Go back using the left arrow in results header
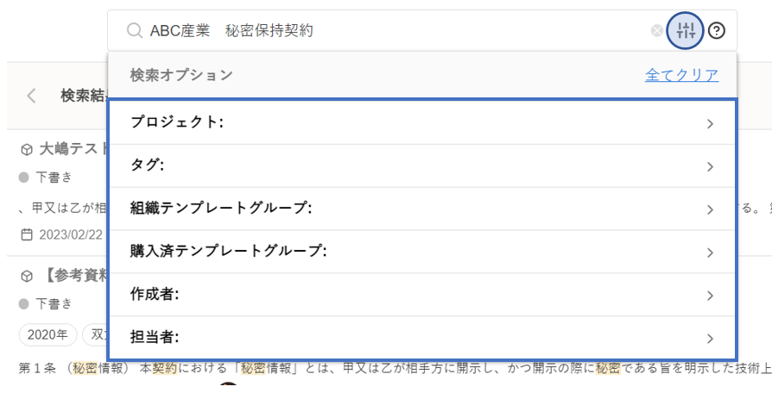 pos(32,96)
